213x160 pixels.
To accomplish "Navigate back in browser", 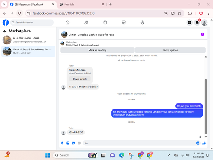I will click(5, 13).
